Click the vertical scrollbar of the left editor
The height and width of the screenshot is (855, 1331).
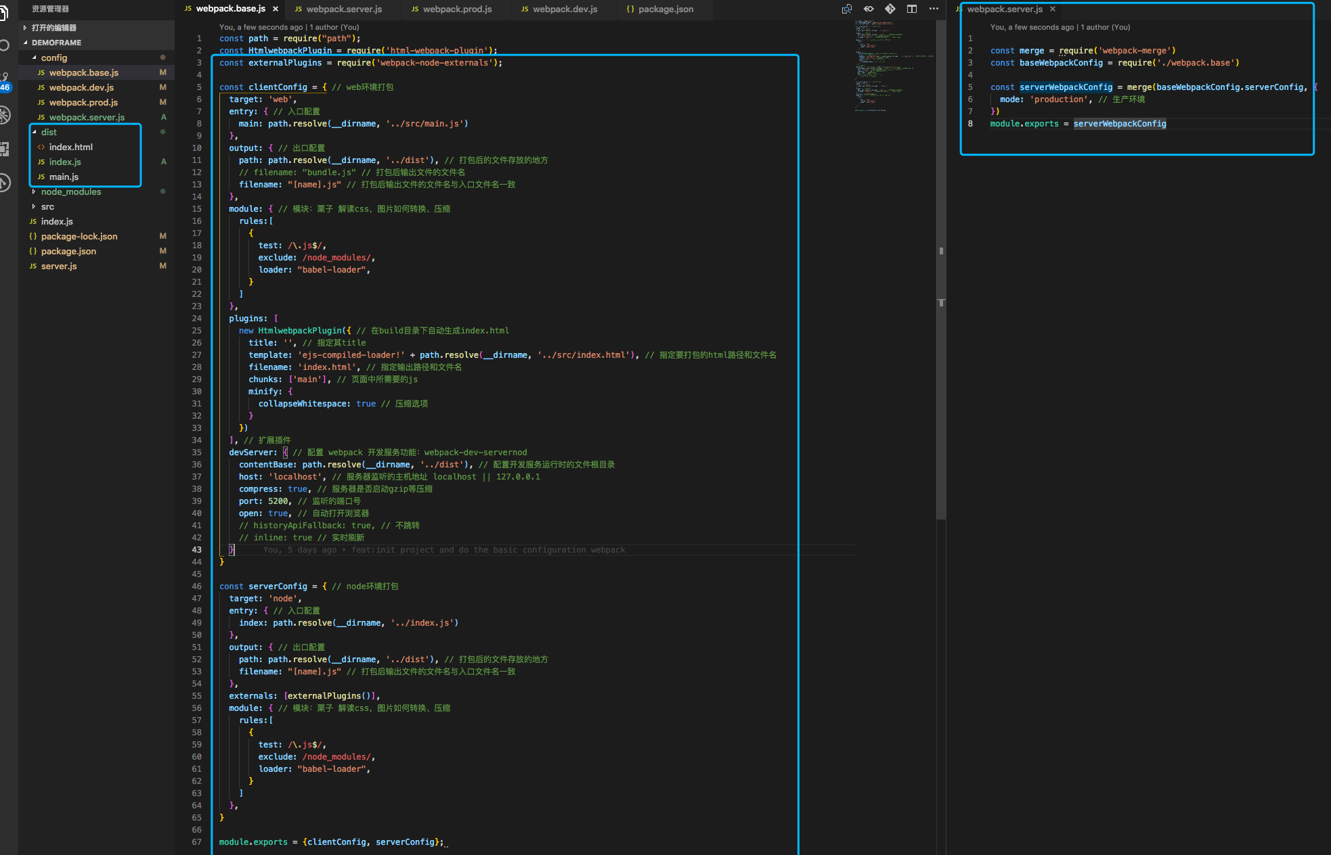pyautogui.click(x=941, y=271)
